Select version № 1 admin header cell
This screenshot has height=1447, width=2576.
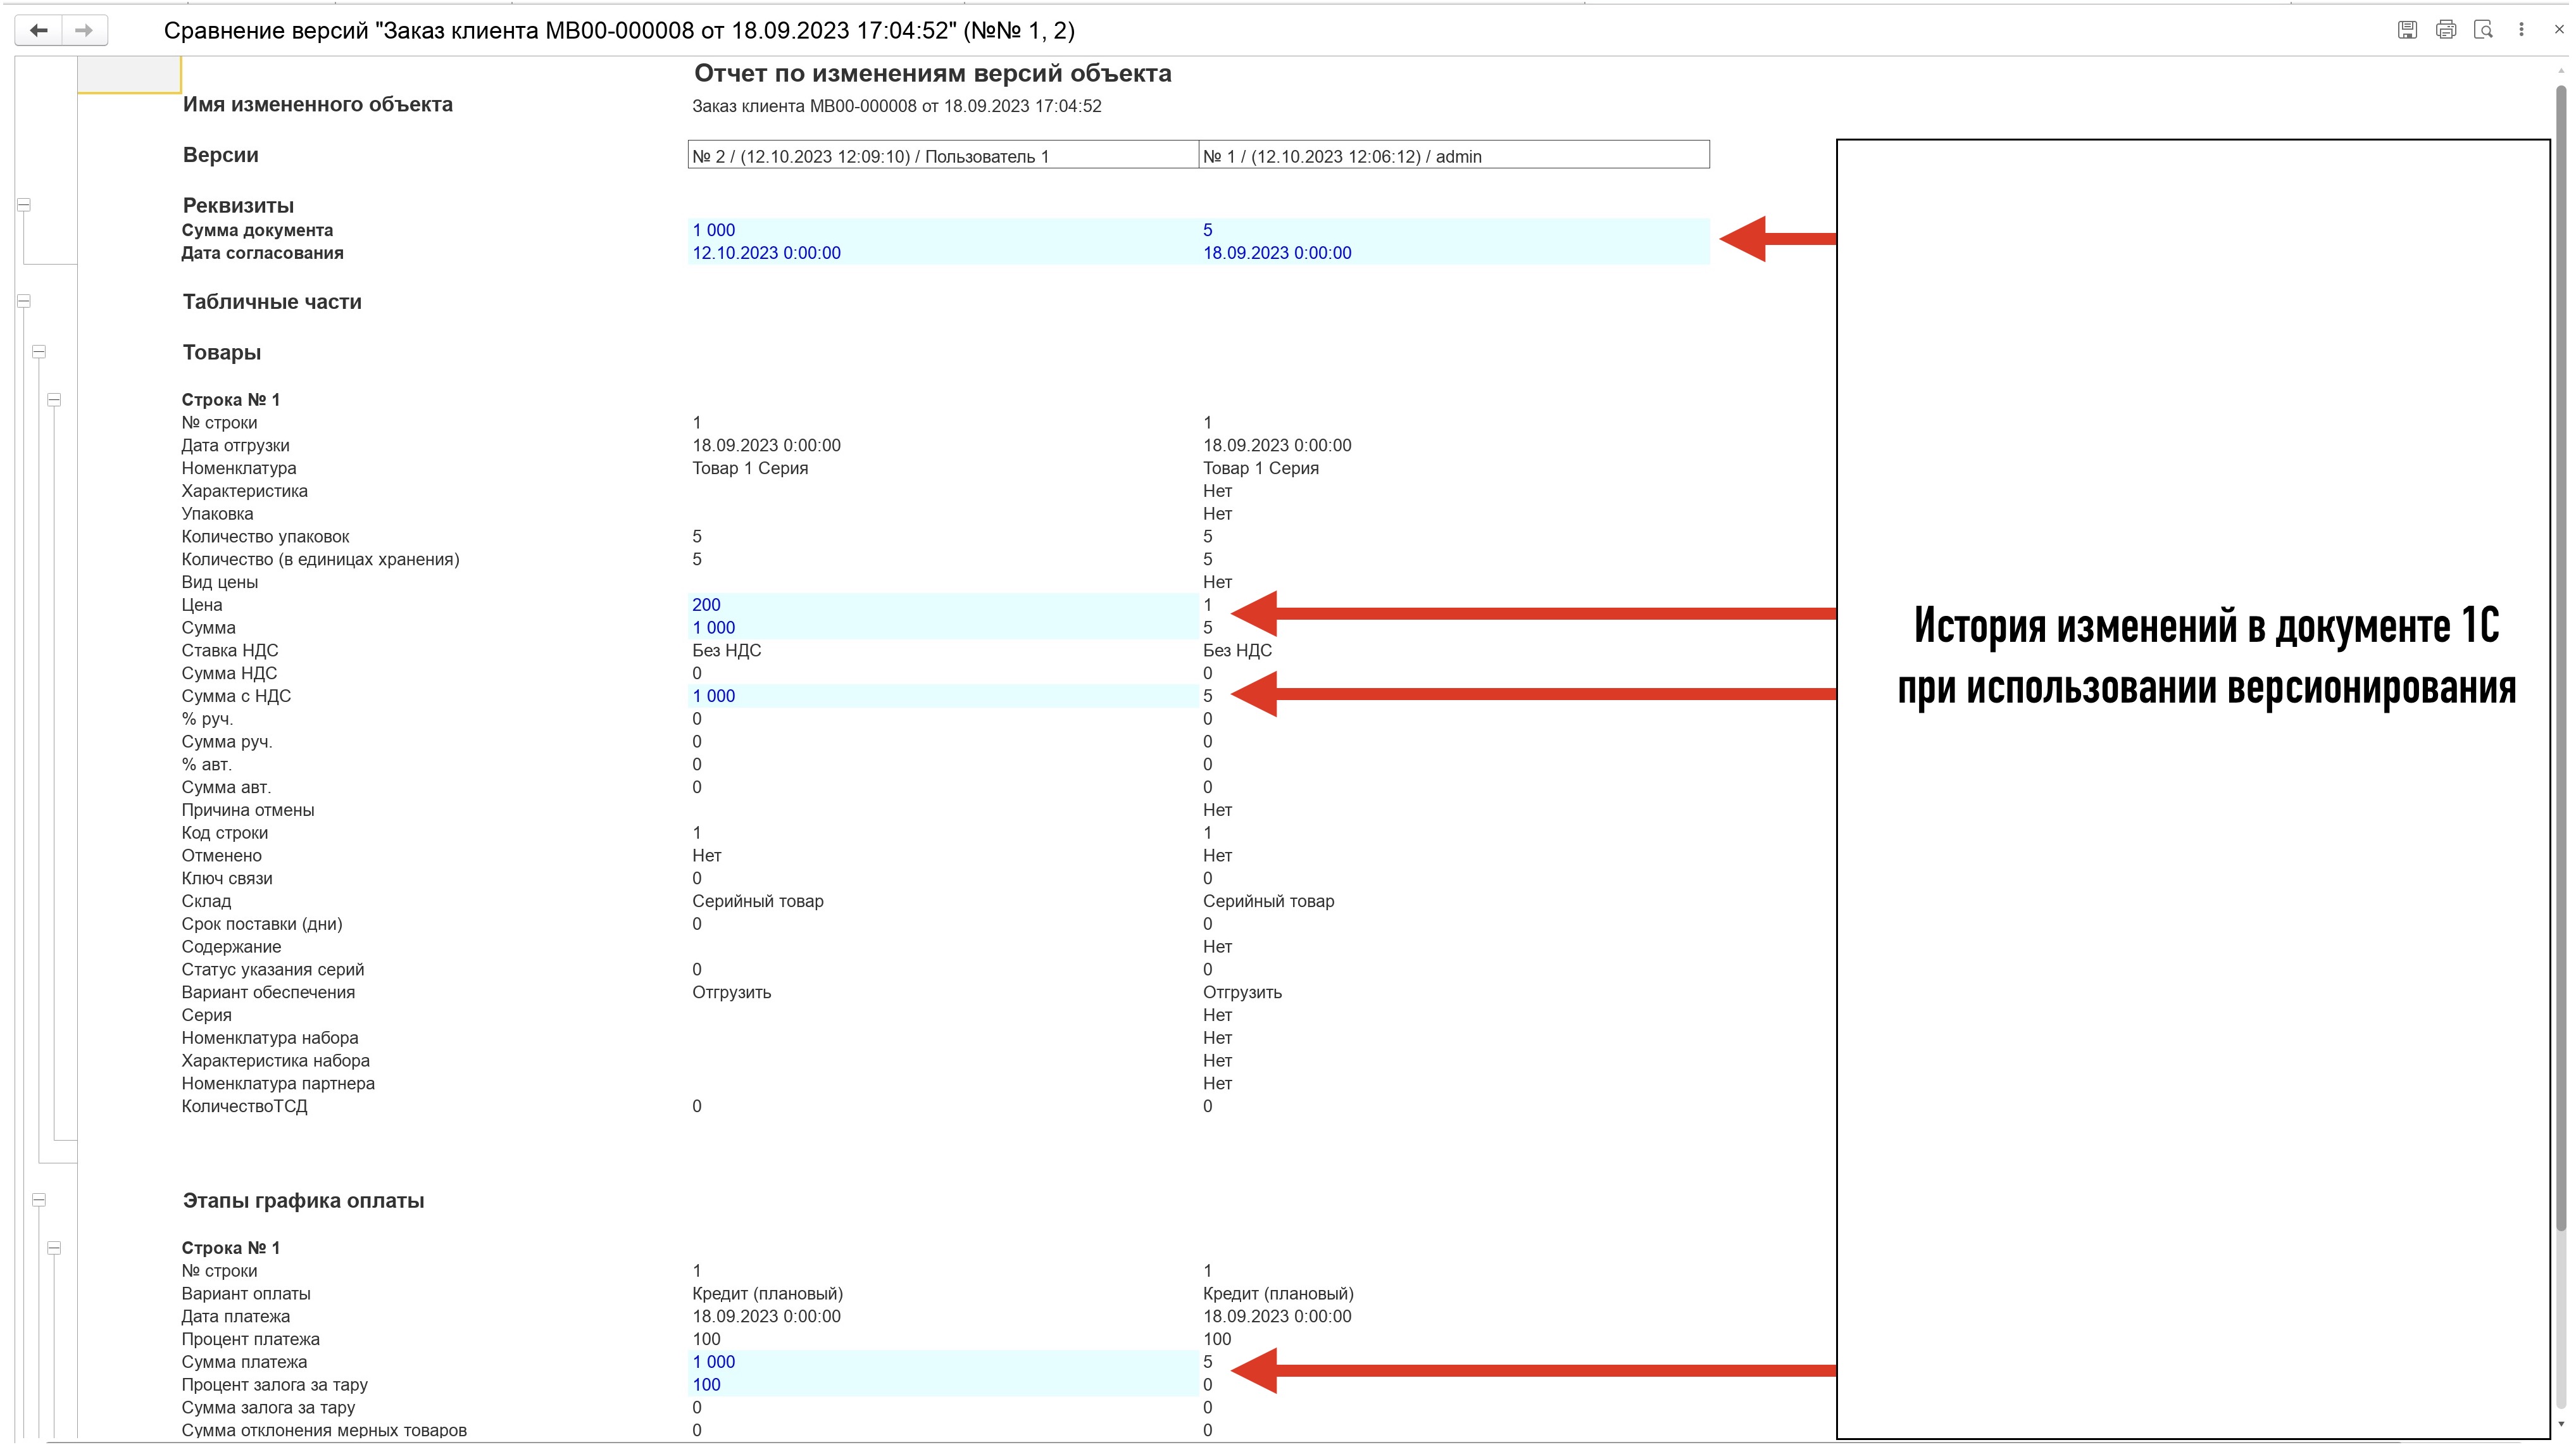coord(1454,156)
